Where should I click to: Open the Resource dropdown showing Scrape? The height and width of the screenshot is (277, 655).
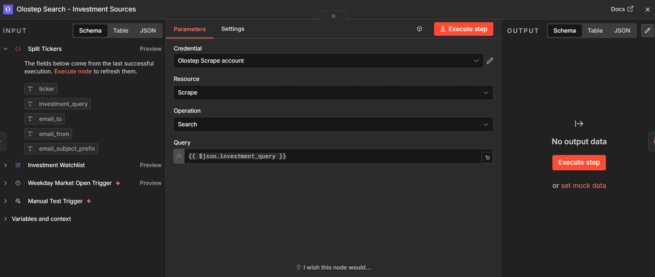pyautogui.click(x=333, y=93)
